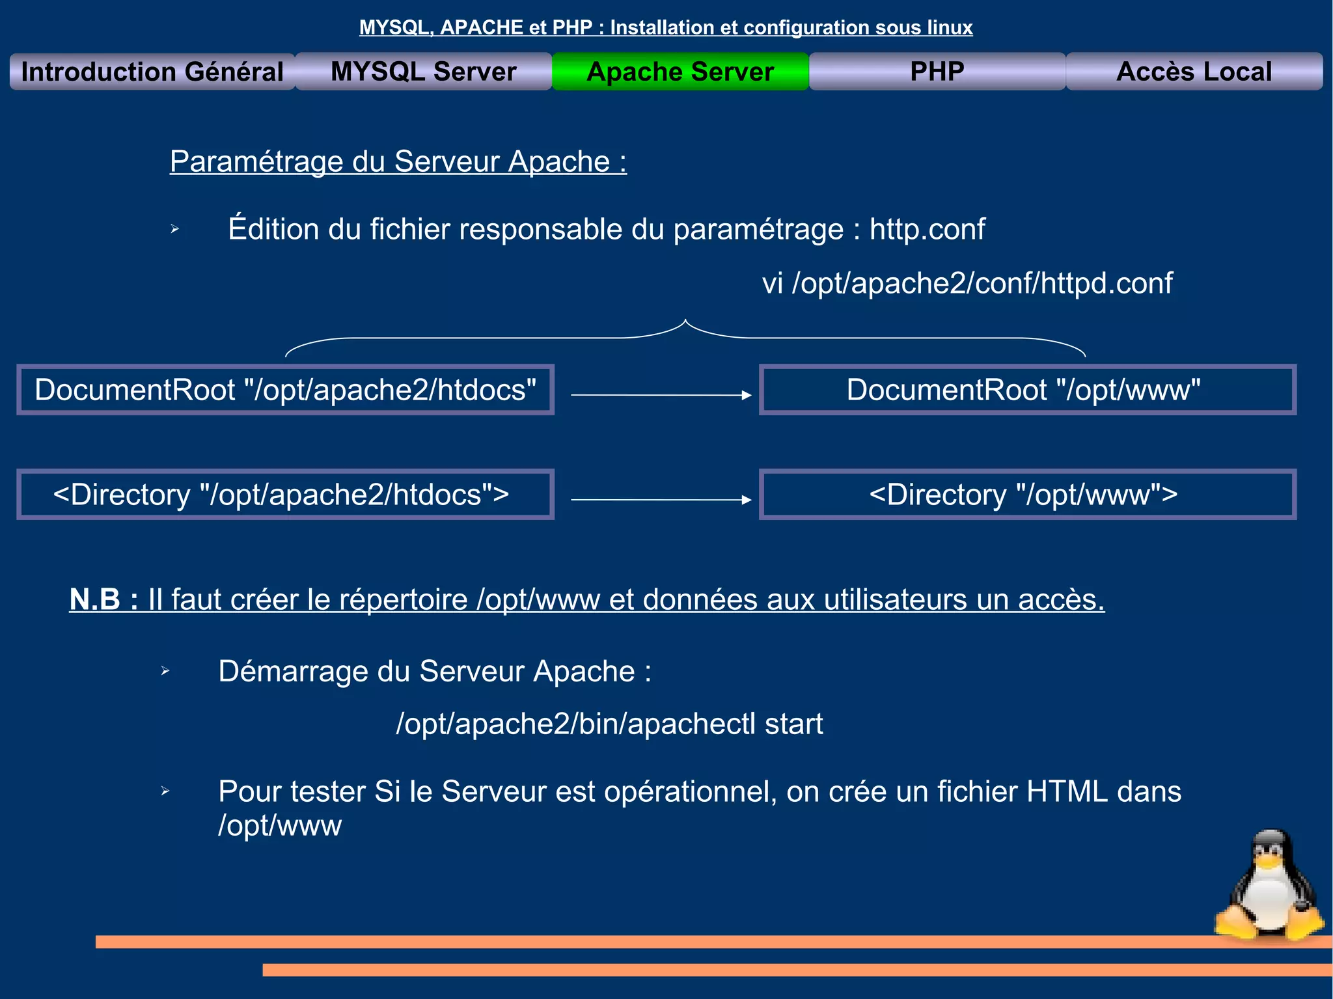
Task: Click the bullet arrow before Édition du fichier
Action: (x=174, y=229)
